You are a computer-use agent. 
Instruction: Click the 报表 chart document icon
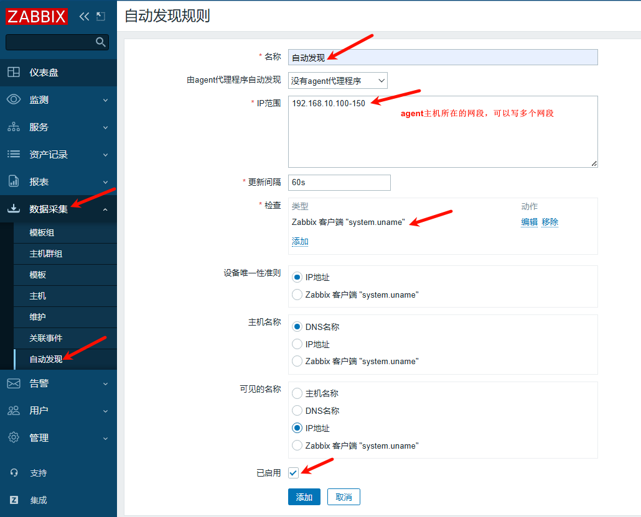click(x=14, y=181)
